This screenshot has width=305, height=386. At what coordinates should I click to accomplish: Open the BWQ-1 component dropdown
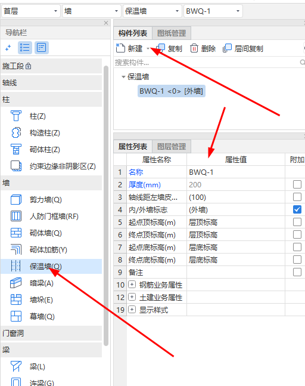213,11
